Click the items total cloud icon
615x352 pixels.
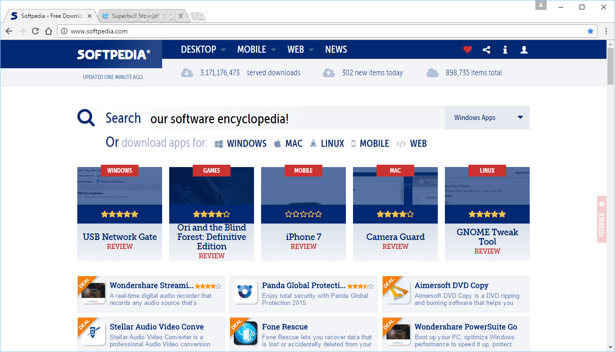(433, 72)
